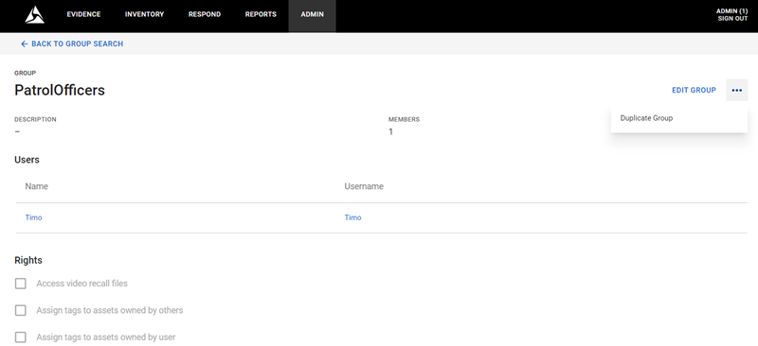The image size is (758, 346).
Task: Click the Members label
Action: pos(405,119)
